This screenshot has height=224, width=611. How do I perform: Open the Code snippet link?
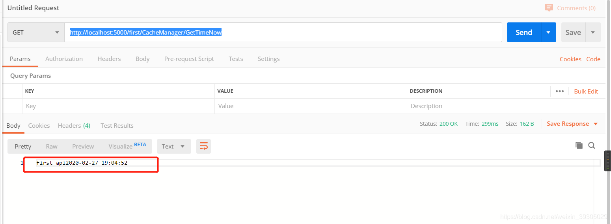pyautogui.click(x=593, y=59)
